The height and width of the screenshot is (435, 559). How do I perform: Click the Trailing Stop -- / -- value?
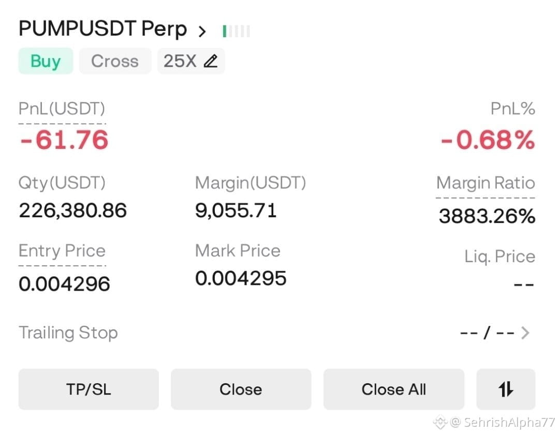(x=488, y=333)
